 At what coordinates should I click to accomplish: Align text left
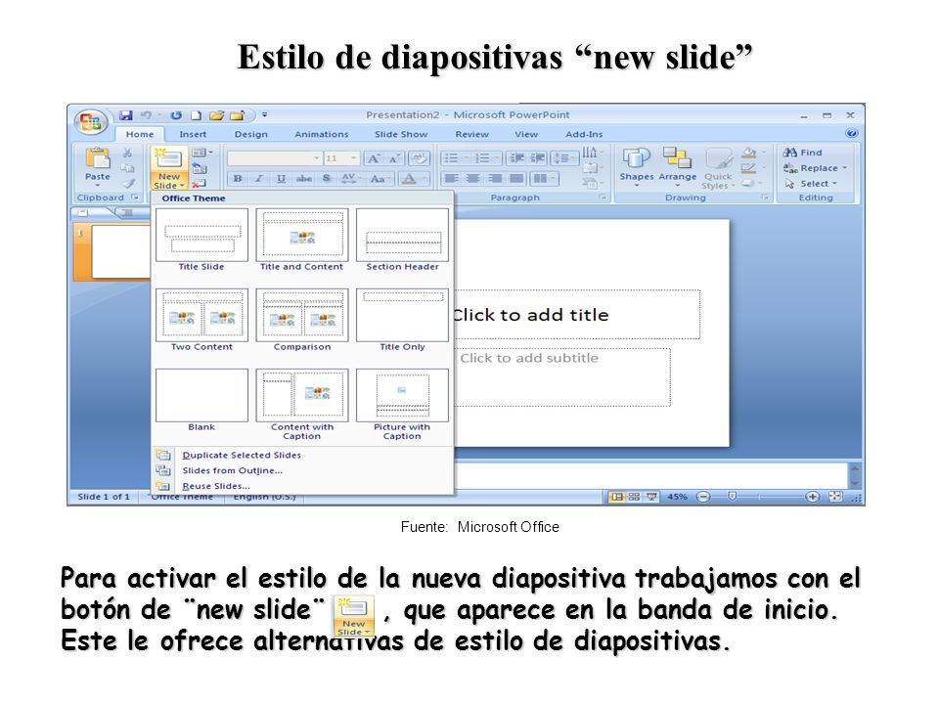(x=452, y=178)
